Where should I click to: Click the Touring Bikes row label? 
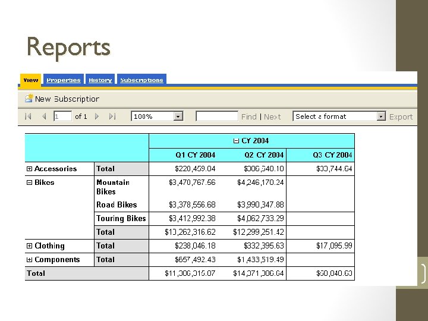(x=121, y=218)
